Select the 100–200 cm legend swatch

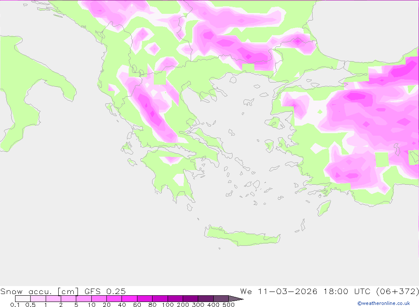click(175, 299)
